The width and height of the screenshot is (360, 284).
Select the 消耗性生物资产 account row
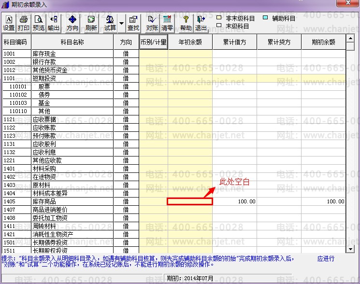174,234
